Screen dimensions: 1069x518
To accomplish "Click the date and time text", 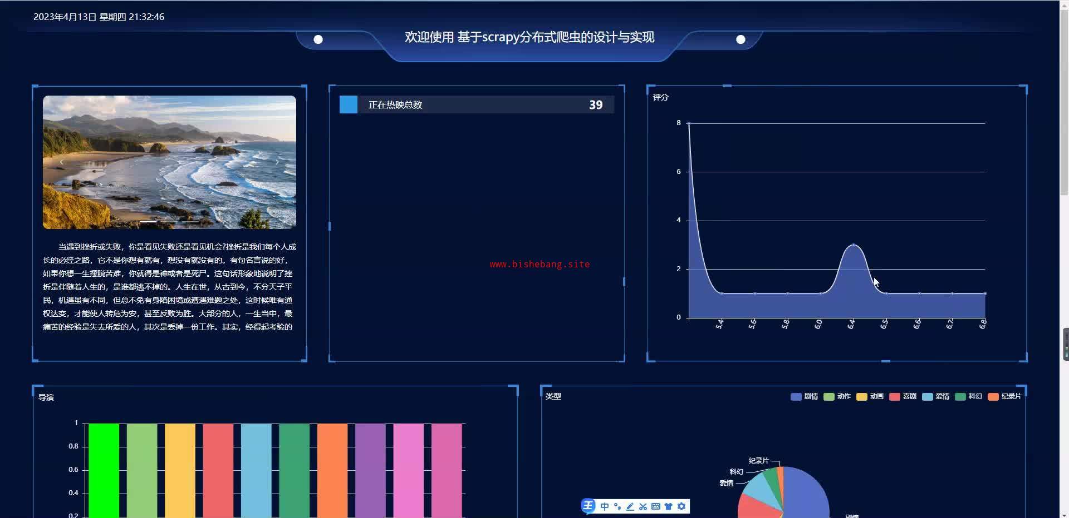I will (99, 17).
